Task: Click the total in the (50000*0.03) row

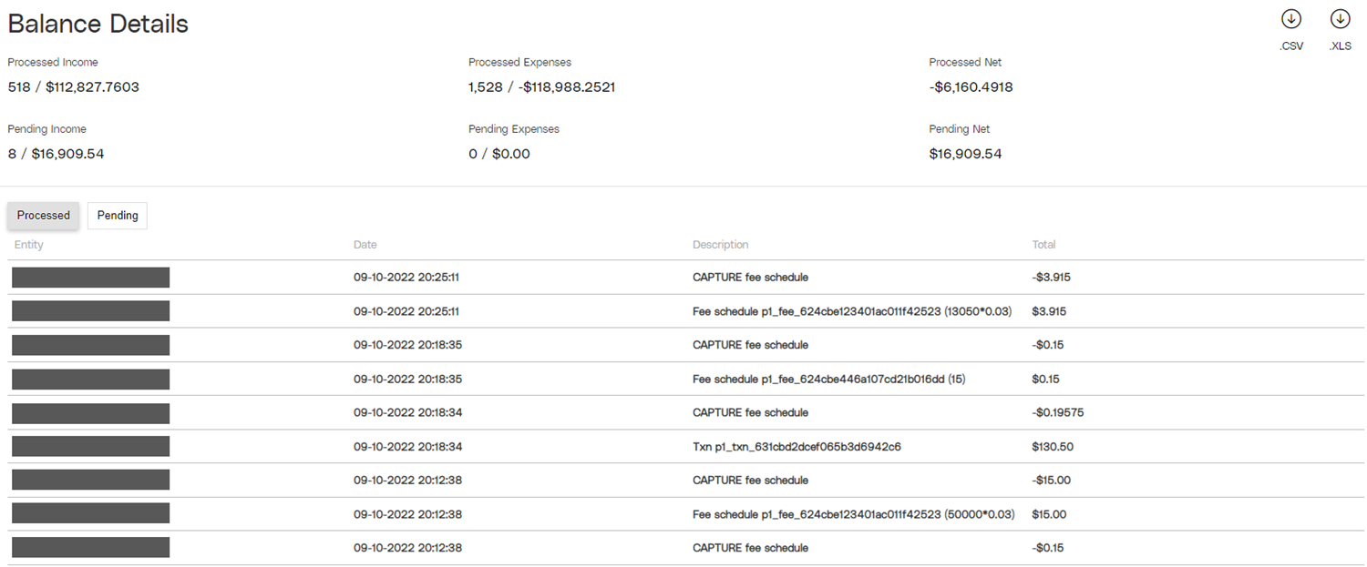Action: coord(1049,514)
